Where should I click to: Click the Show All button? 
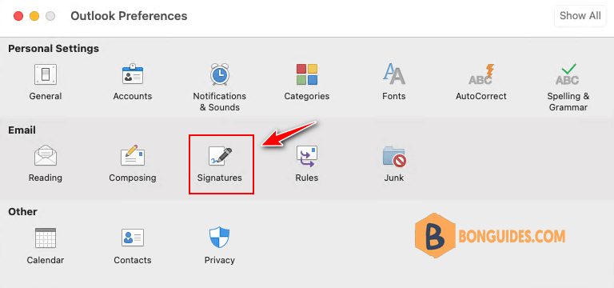coord(580,16)
